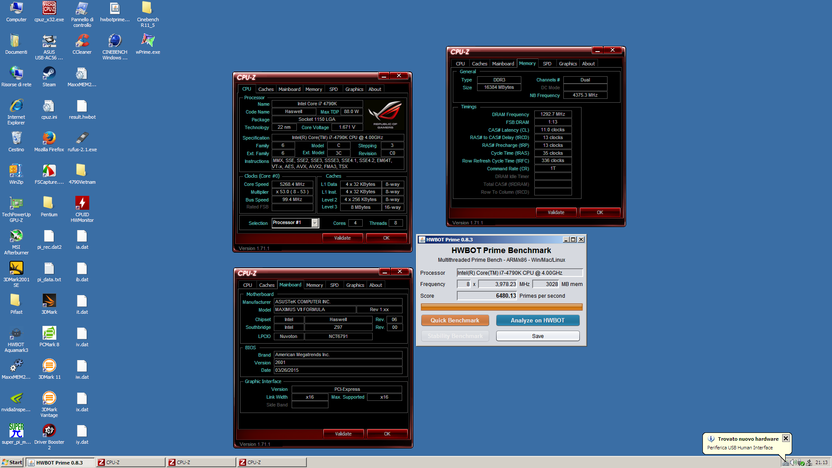
Task: Open Cinebench R11_5 folder
Action: (148, 14)
